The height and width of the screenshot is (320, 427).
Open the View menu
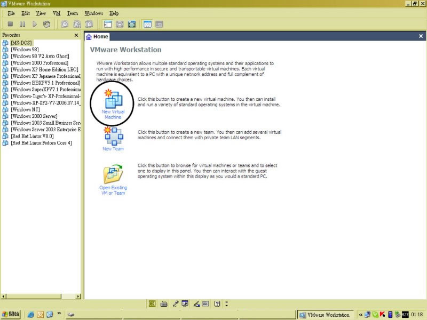click(41, 13)
